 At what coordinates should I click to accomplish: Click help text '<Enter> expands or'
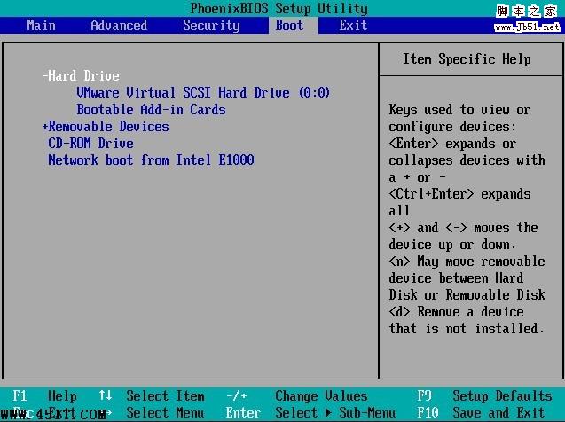452,144
